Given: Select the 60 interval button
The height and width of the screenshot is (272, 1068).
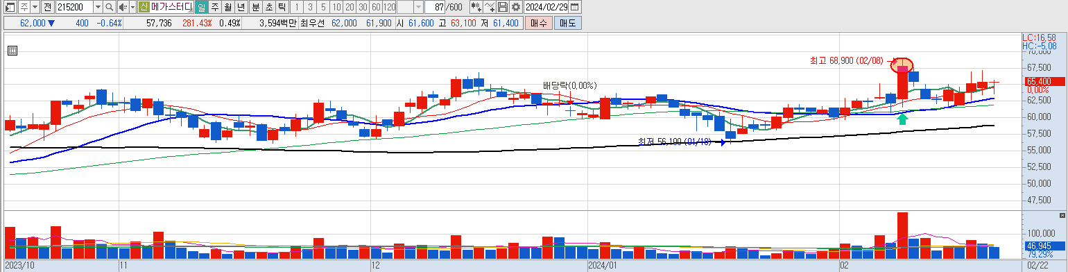Looking at the screenshot, I should point(376,7).
